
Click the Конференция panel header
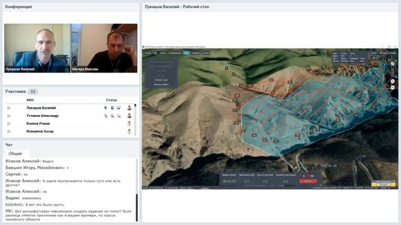pyautogui.click(x=18, y=7)
